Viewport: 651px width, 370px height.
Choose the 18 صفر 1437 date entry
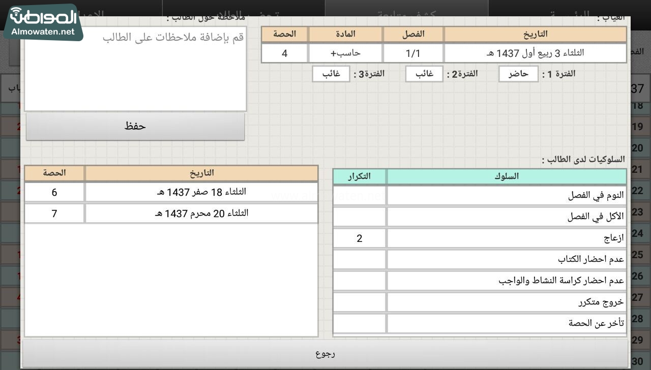(x=201, y=192)
